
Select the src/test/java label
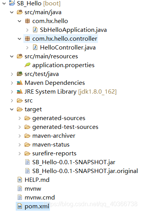point(41,74)
